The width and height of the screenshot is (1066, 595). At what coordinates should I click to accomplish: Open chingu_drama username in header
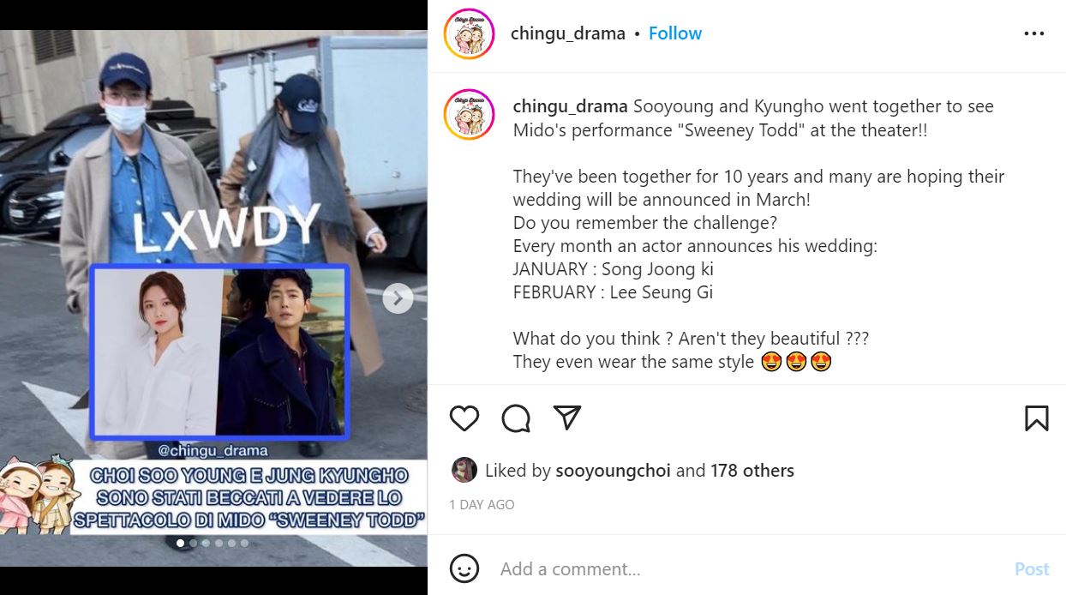[568, 33]
